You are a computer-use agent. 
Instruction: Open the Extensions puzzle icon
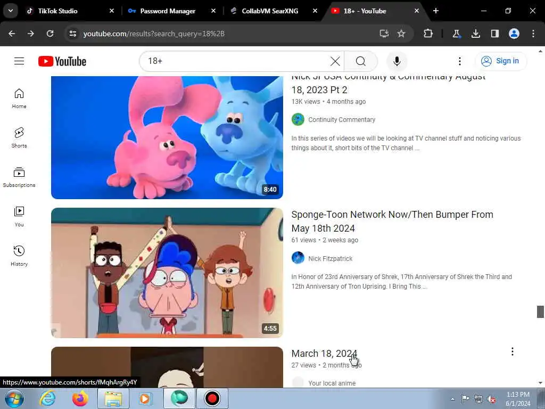coord(428,34)
